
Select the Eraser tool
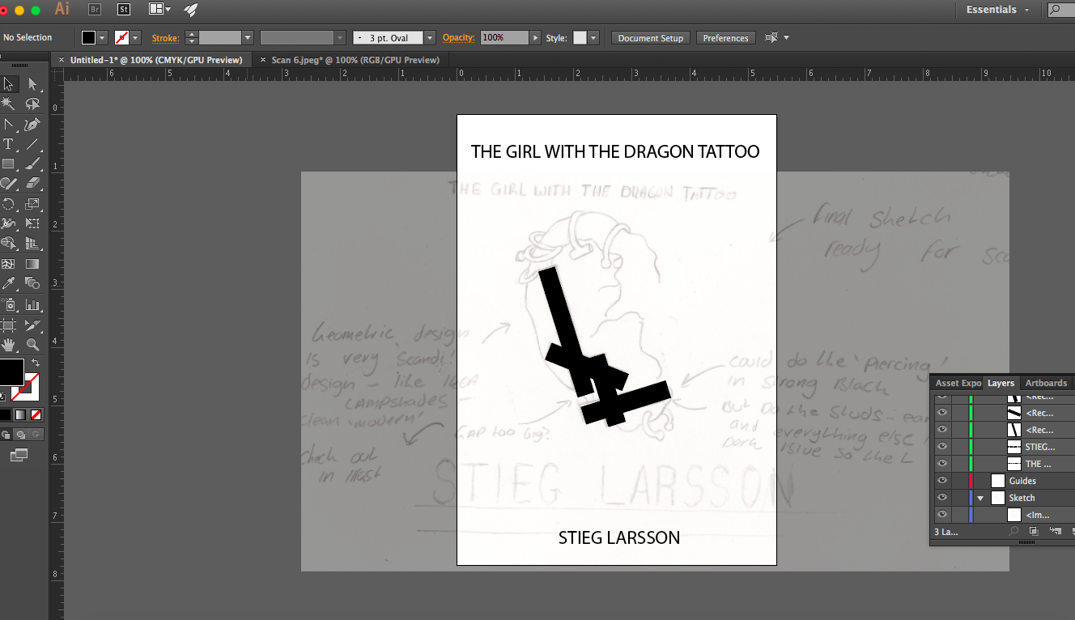click(32, 184)
